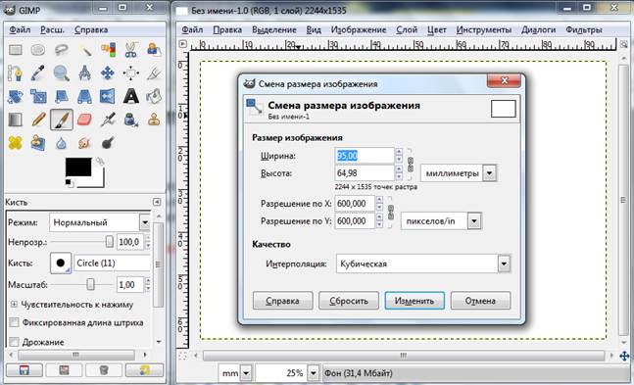Select the Pencil tool
This screenshot has height=385, width=634.
(38, 120)
